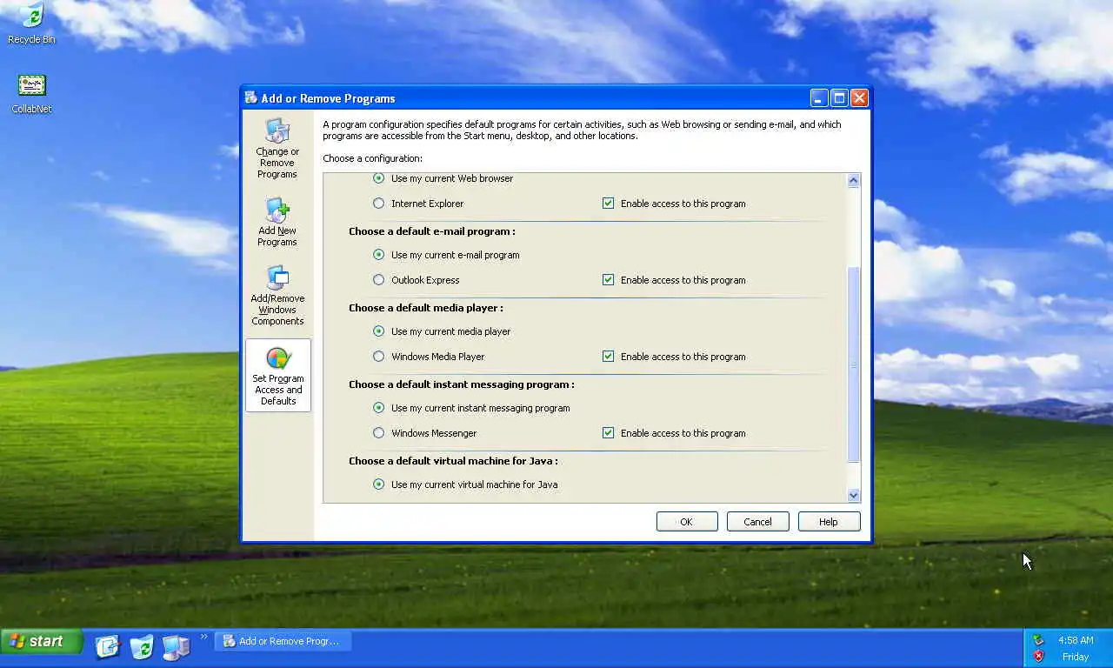
Task: Open Change or Remove Programs section
Action: coord(277,149)
